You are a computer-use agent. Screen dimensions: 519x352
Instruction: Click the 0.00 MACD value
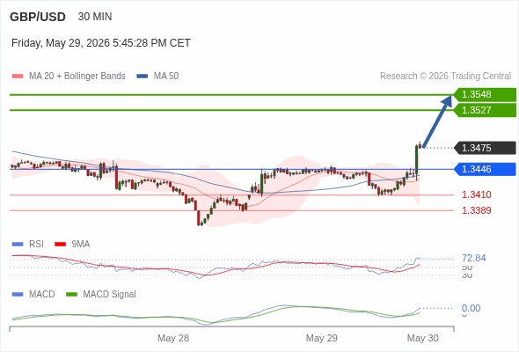(471, 308)
